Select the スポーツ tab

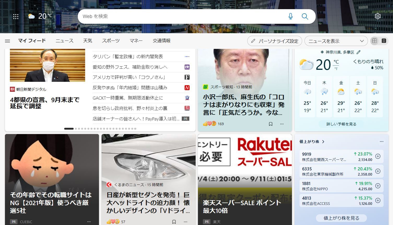pyautogui.click(x=111, y=41)
